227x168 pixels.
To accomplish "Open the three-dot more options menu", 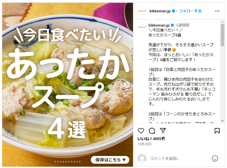I will coord(217,11).
